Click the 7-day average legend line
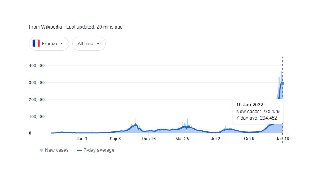310x174 pixels. (79, 150)
